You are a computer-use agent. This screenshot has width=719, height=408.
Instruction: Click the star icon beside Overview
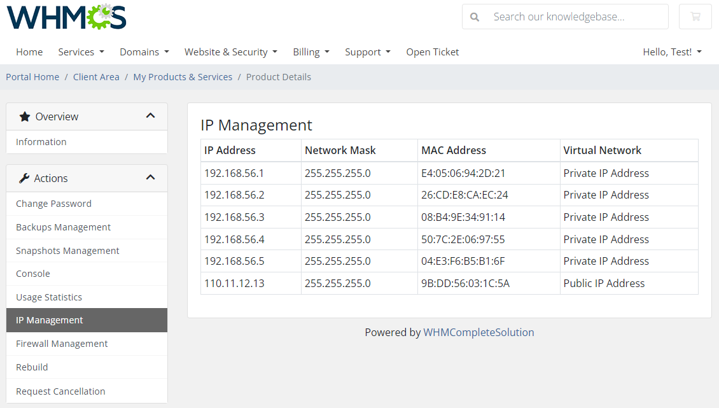[x=24, y=116]
